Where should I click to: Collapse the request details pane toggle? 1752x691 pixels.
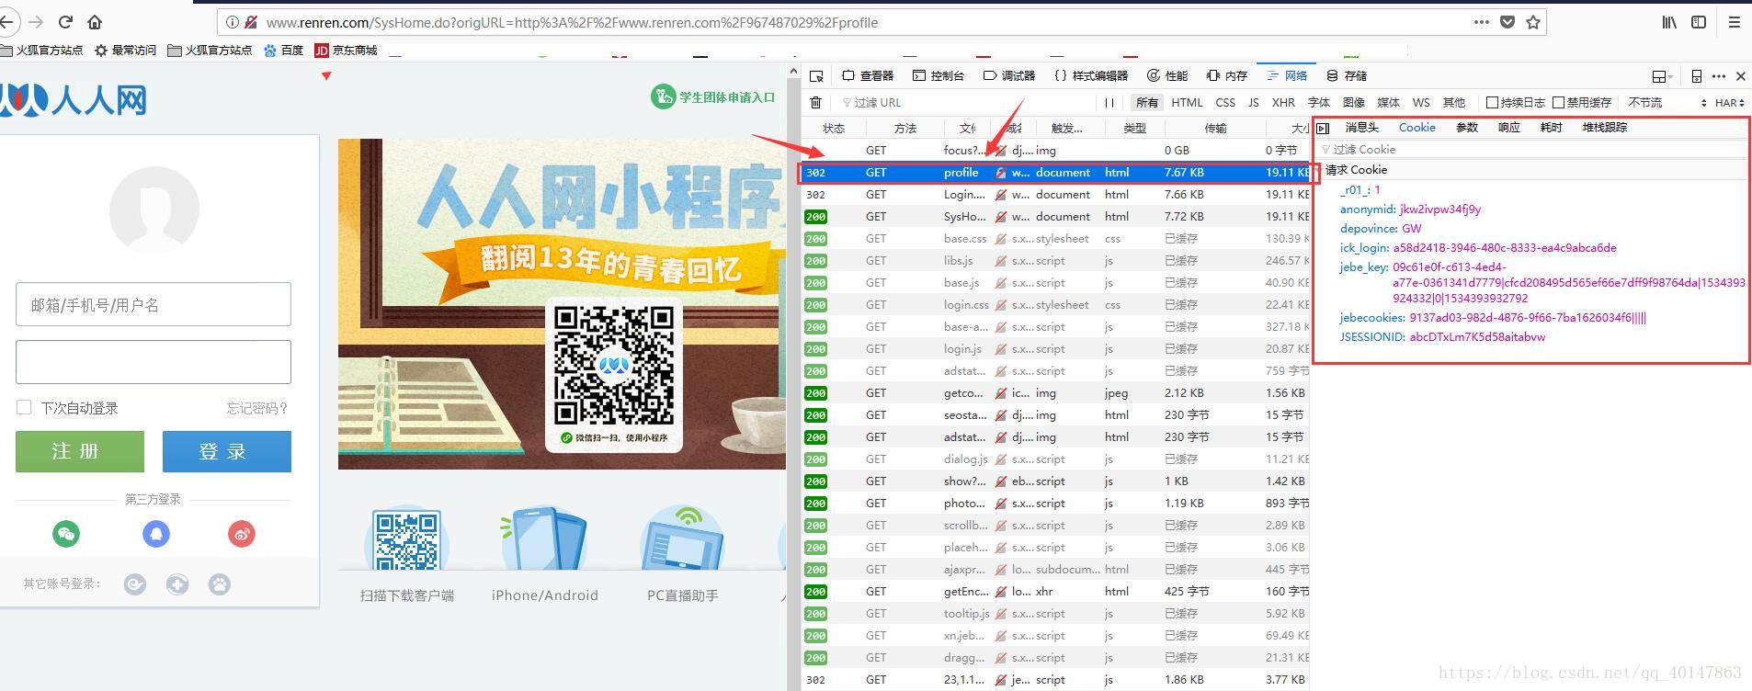point(1323,128)
